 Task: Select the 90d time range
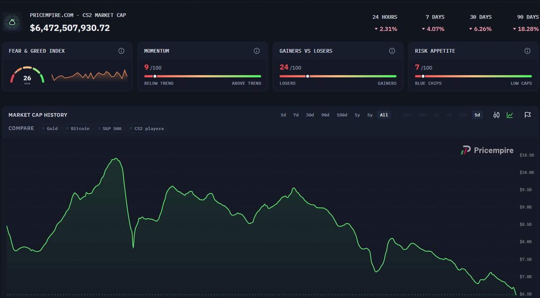(x=325, y=115)
